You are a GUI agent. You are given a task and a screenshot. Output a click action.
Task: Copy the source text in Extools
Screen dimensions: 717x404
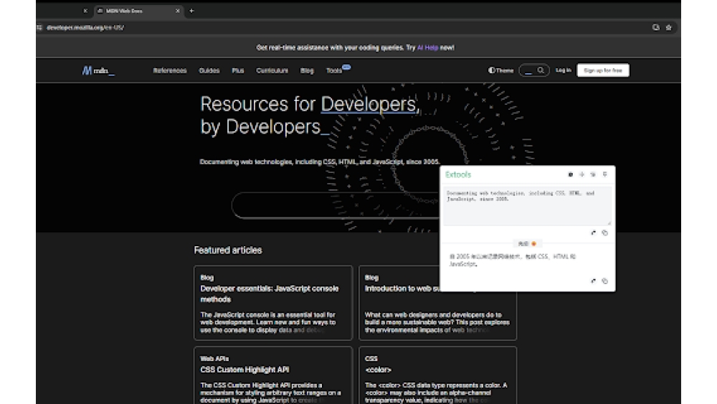point(605,233)
